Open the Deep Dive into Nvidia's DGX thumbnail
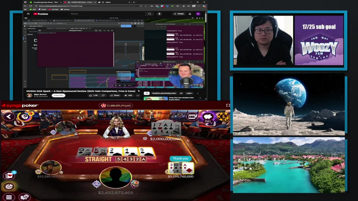This screenshot has height=201, width=358. [x=156, y=98]
